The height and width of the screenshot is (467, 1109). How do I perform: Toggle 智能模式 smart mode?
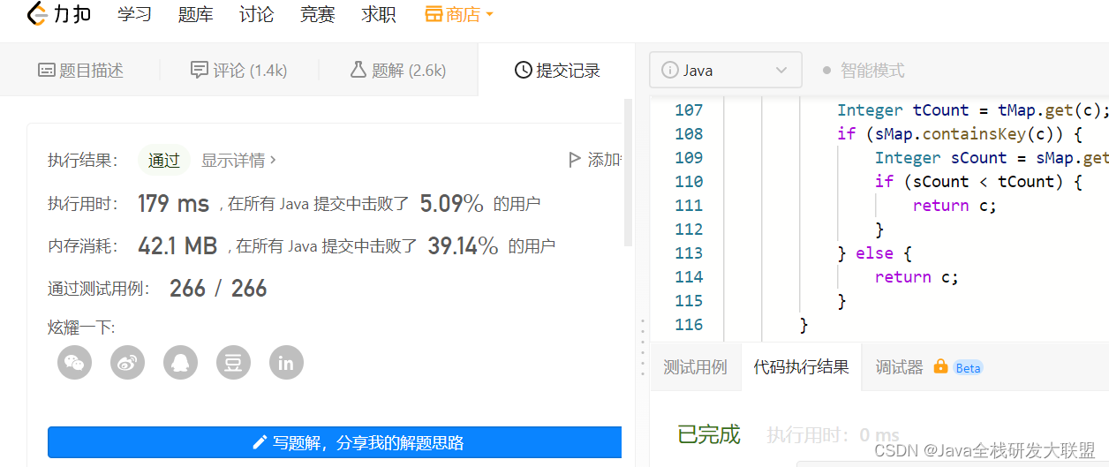[x=863, y=71]
